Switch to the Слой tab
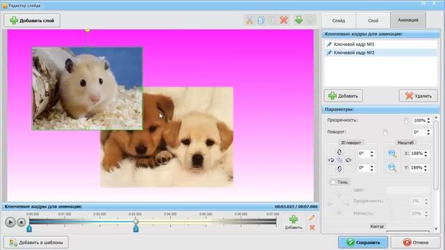The width and height of the screenshot is (445, 250). pyautogui.click(x=373, y=20)
